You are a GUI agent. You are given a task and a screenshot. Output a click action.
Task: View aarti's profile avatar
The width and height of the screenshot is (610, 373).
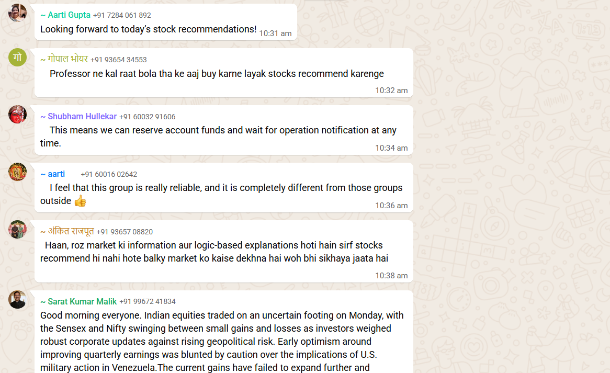click(x=17, y=172)
